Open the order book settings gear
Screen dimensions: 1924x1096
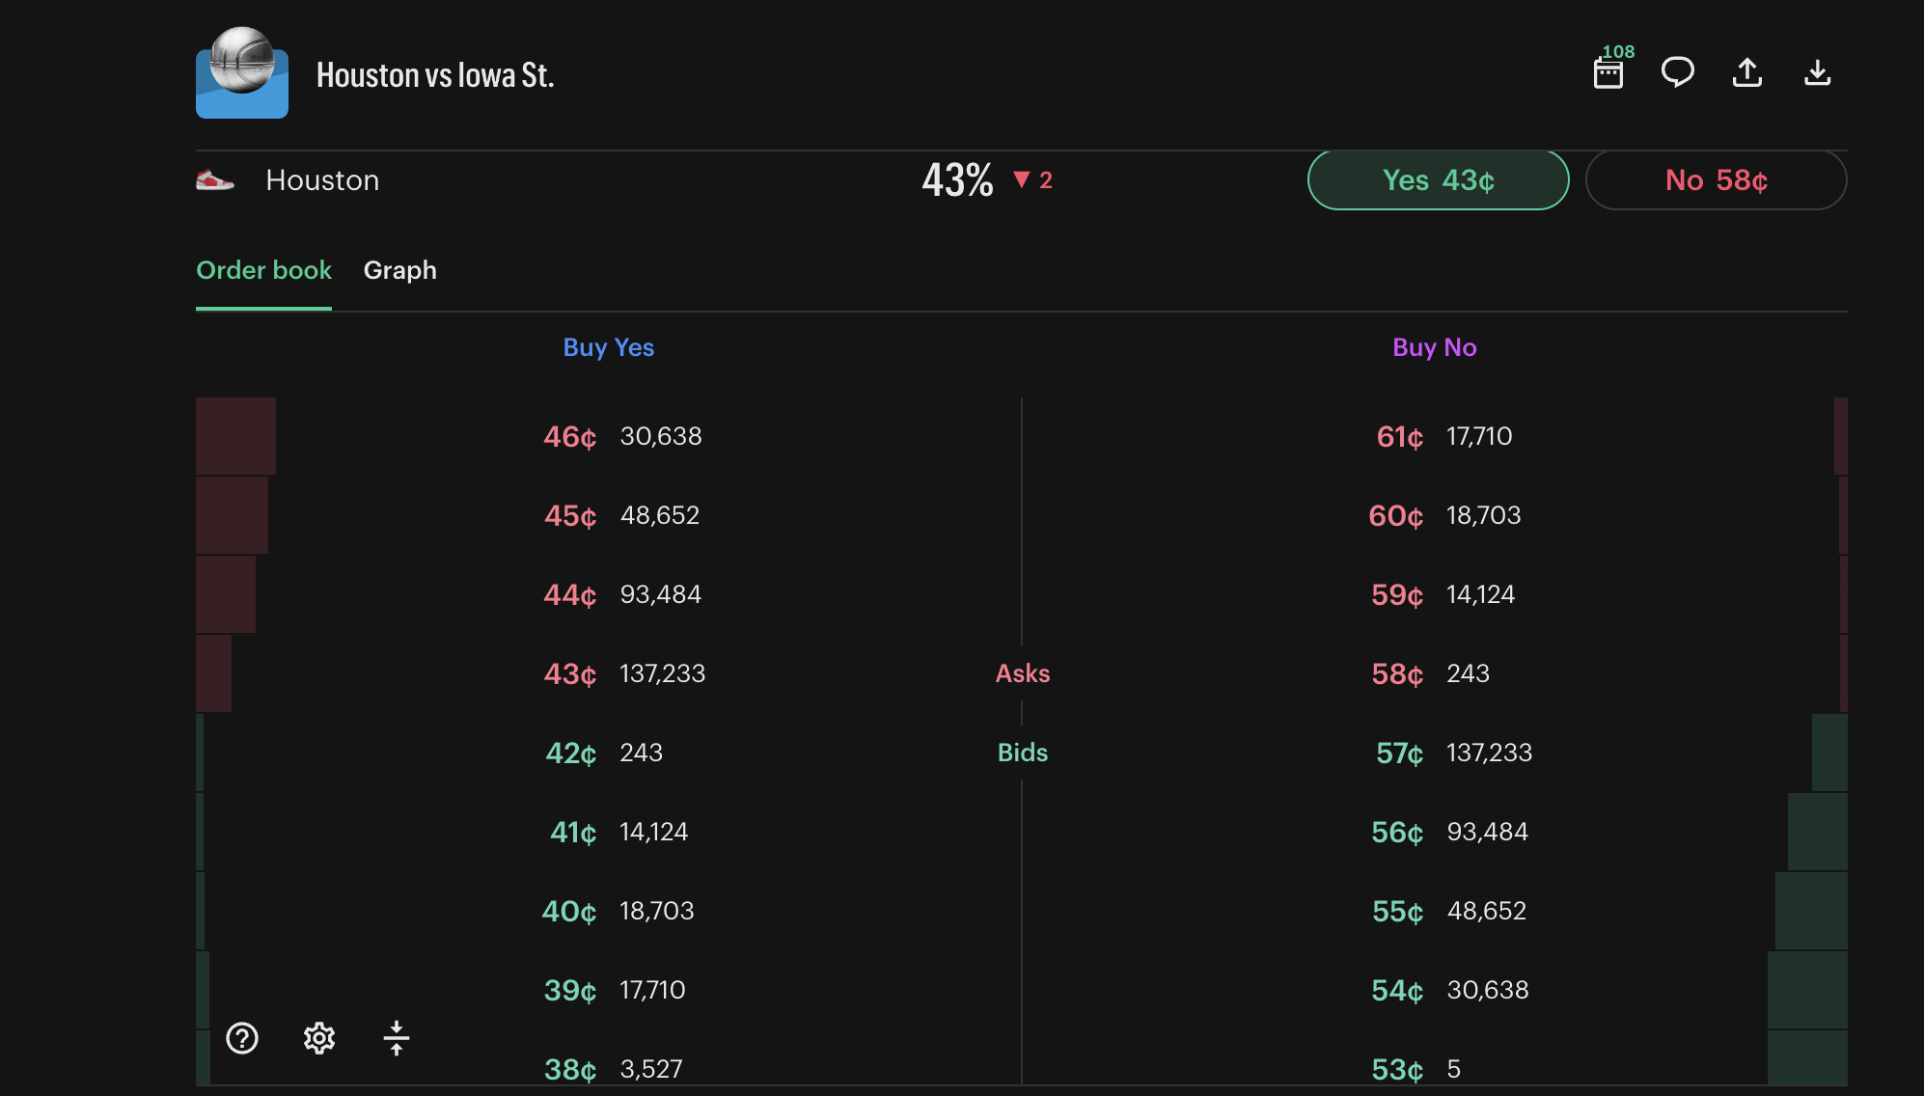(x=319, y=1039)
